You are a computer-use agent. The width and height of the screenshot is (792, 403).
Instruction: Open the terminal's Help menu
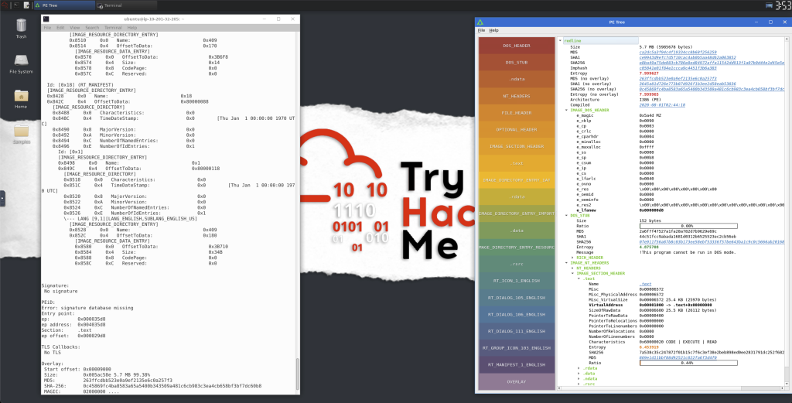(131, 28)
